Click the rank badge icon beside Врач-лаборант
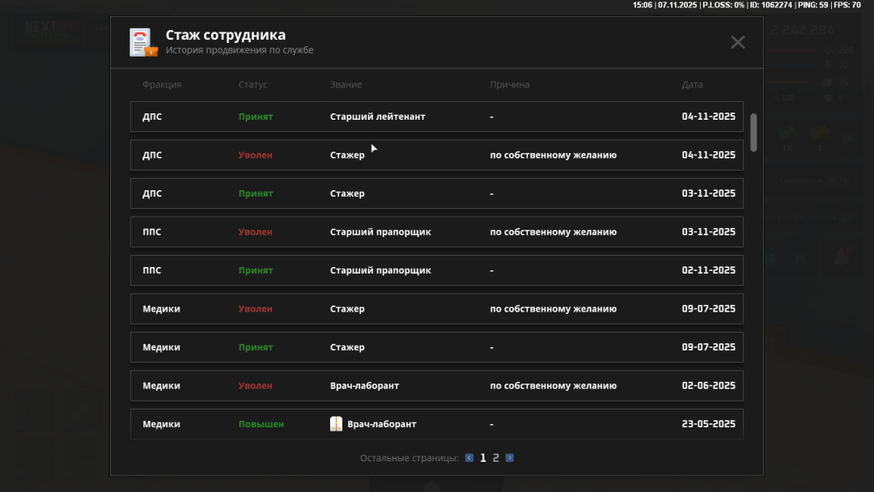 [x=337, y=424]
